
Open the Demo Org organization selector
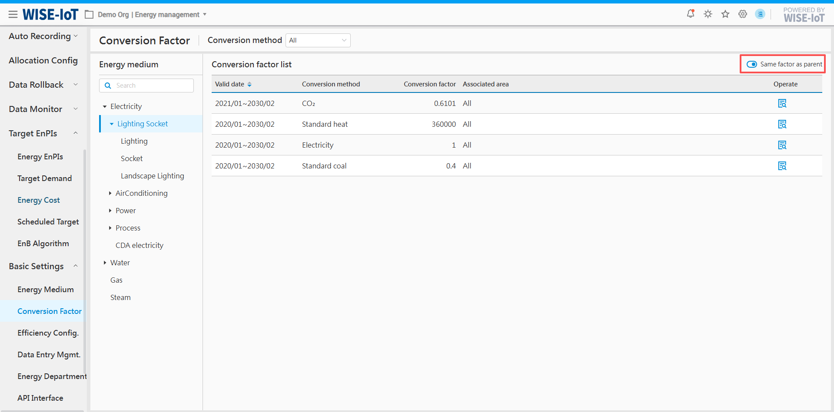pyautogui.click(x=148, y=15)
